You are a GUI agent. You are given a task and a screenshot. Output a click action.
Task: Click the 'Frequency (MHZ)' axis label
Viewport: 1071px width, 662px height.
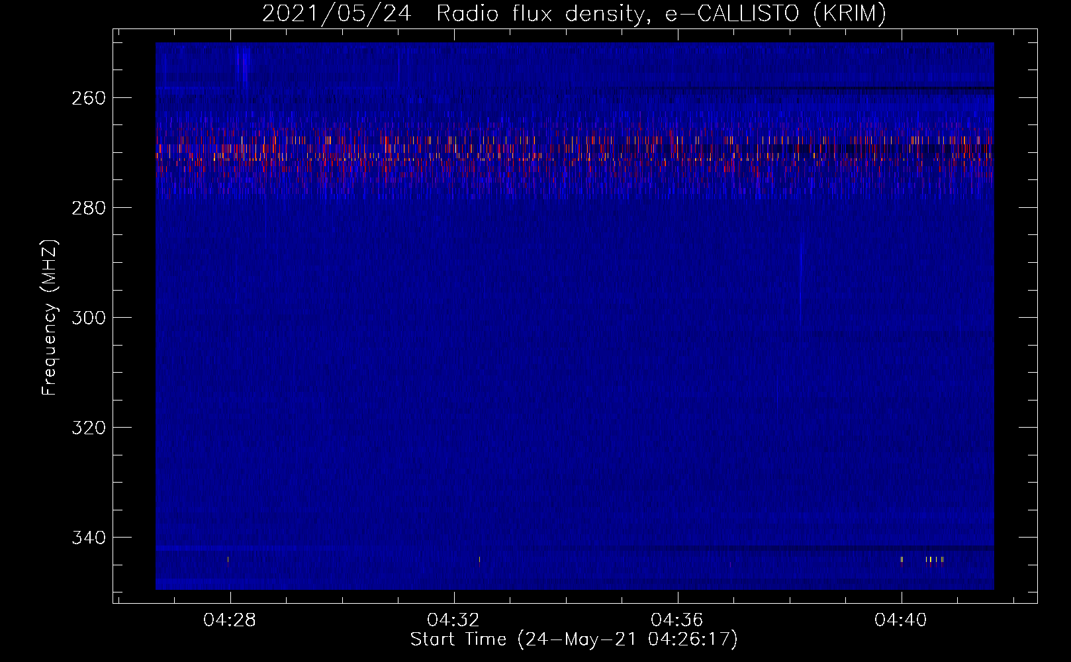pyautogui.click(x=50, y=318)
